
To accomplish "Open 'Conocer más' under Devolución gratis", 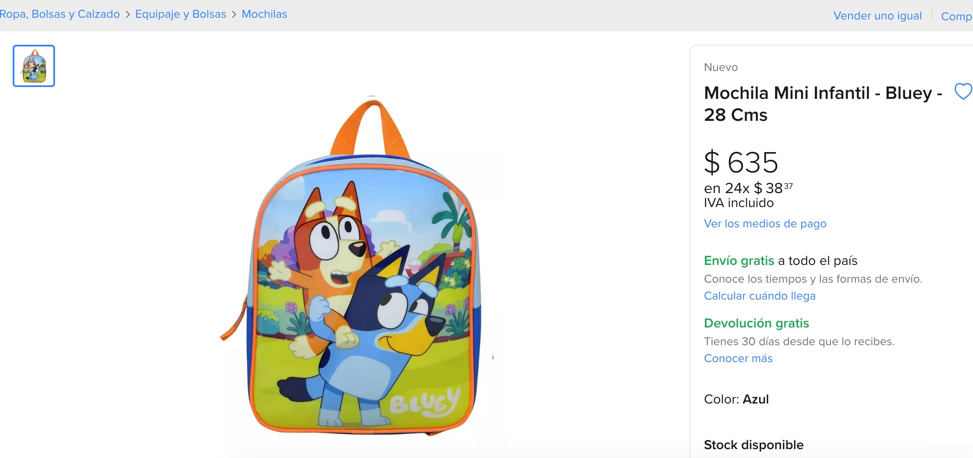I will tap(738, 358).
